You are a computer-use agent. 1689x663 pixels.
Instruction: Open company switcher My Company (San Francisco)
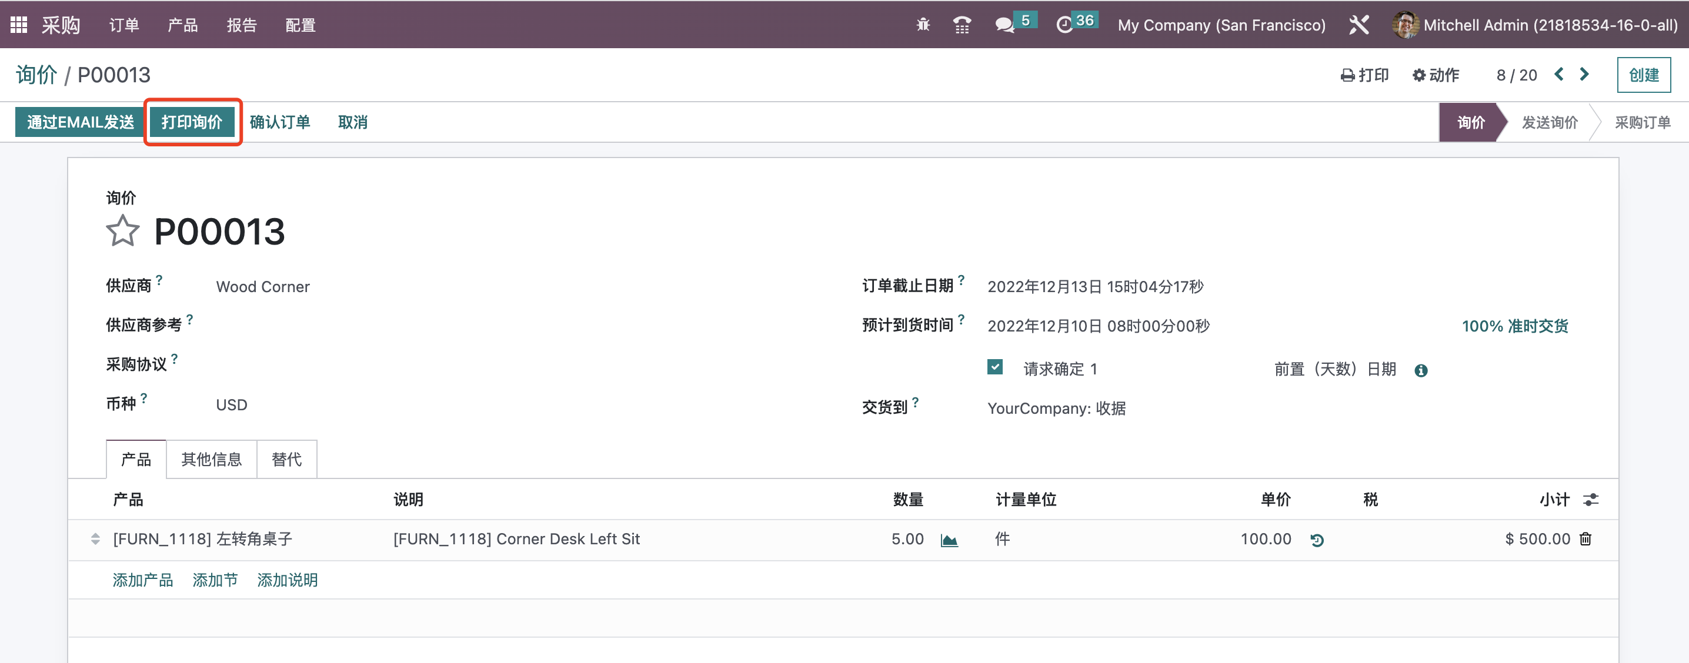tap(1221, 25)
